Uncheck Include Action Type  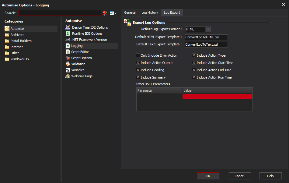coord(194,55)
